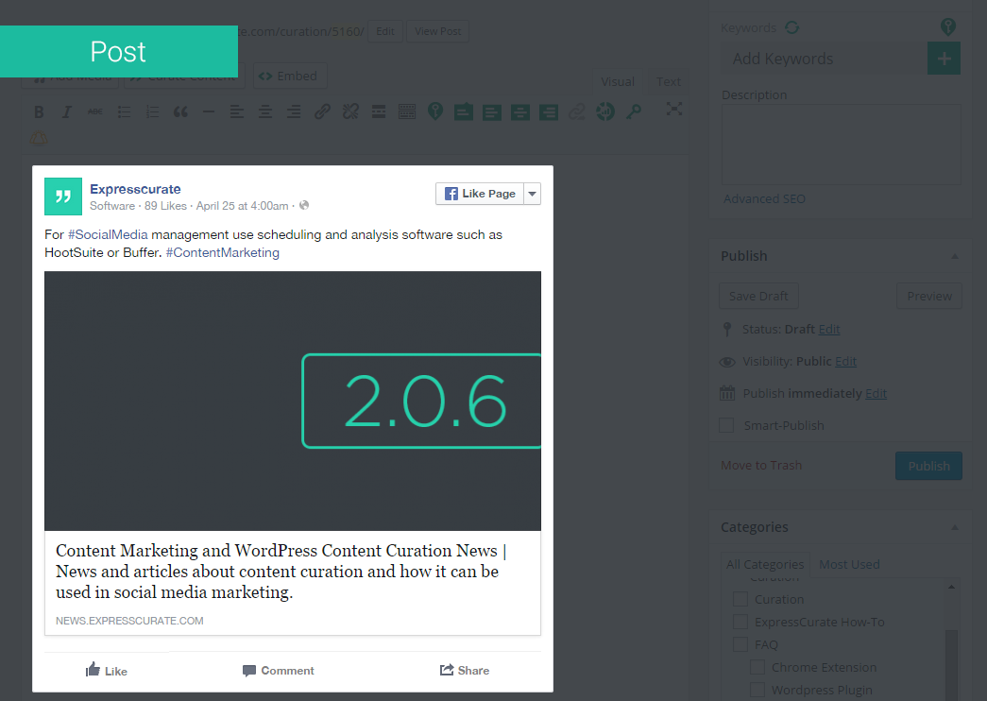Insert left-aligned green text box
Image resolution: width=987 pixels, height=701 pixels.
point(492,112)
